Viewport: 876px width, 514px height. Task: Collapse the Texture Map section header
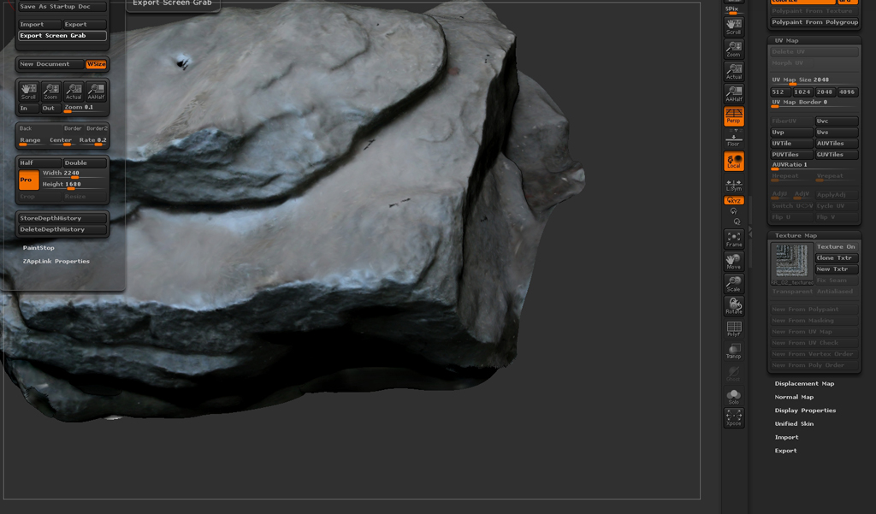tap(796, 236)
